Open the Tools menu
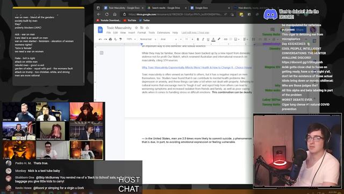The width and height of the screenshot is (344, 194). pyautogui.click(x=152, y=32)
